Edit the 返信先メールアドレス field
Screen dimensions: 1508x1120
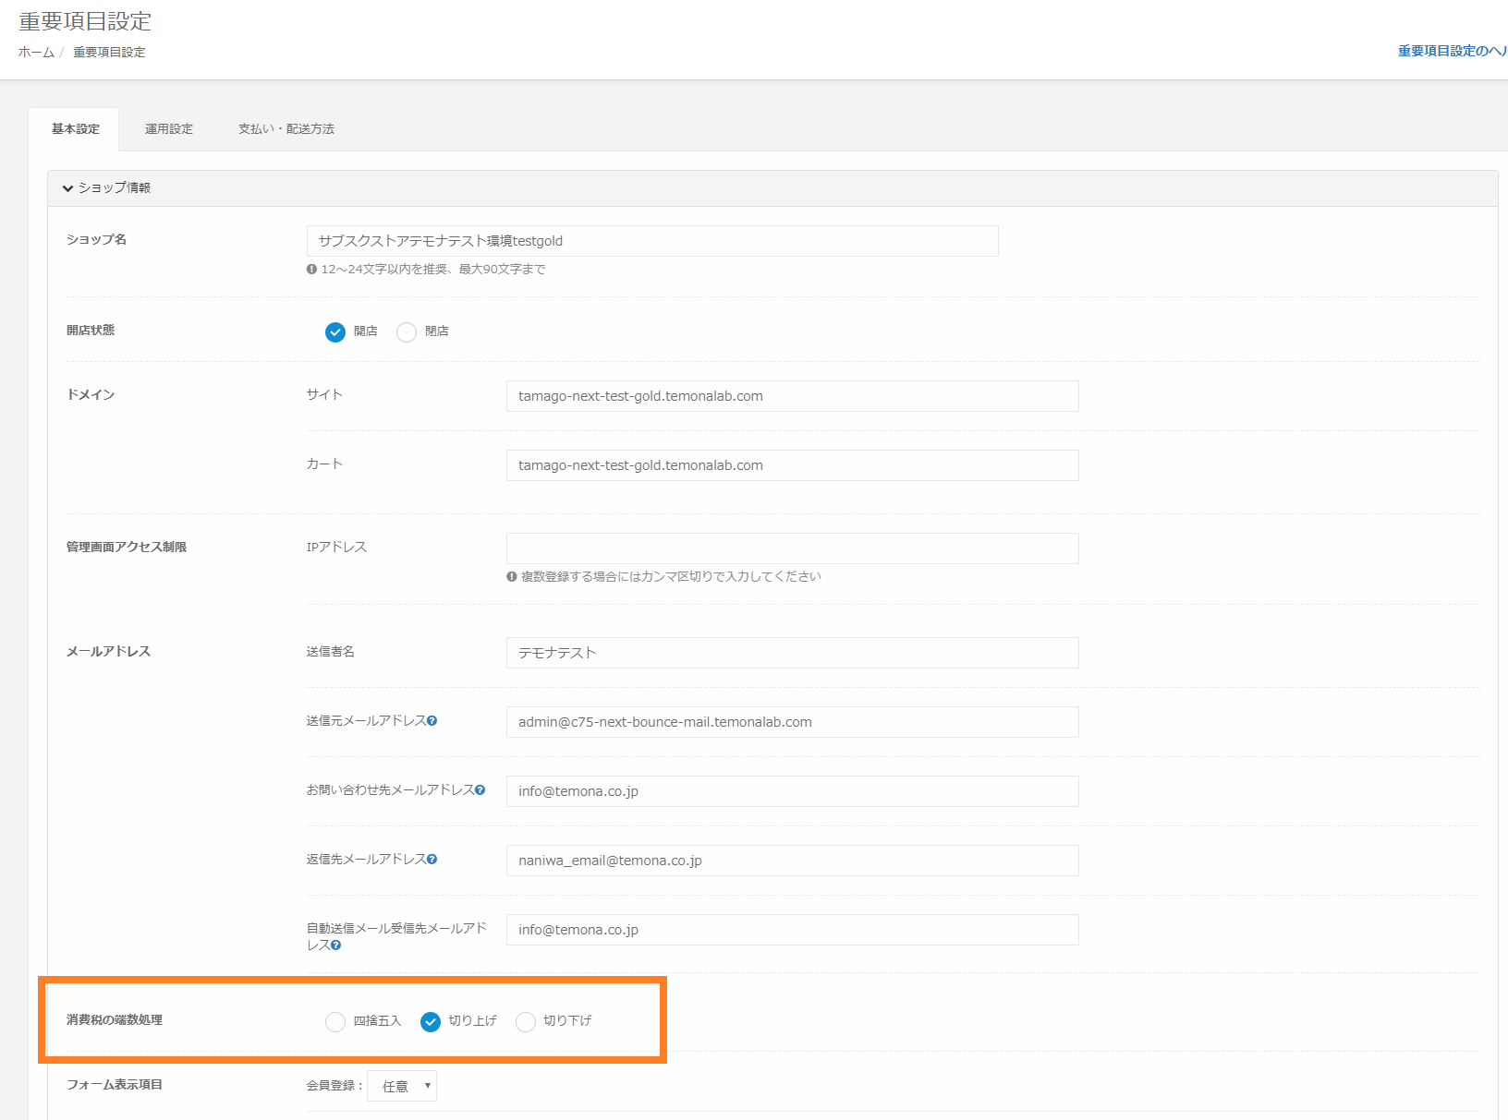coord(793,861)
